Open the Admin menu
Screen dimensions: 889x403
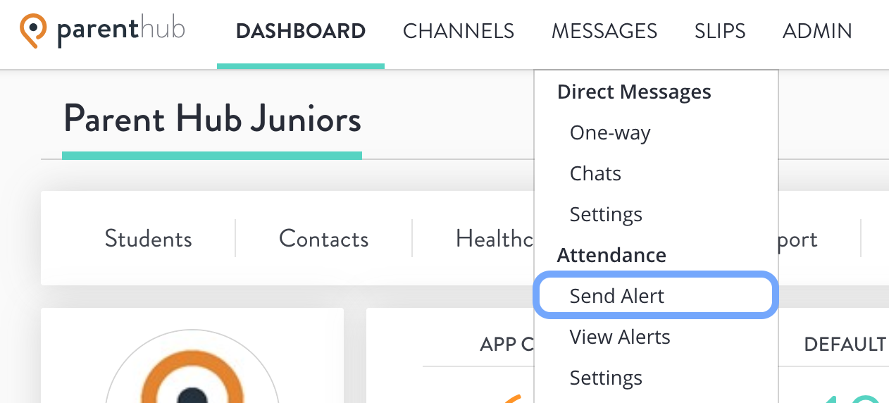point(817,31)
